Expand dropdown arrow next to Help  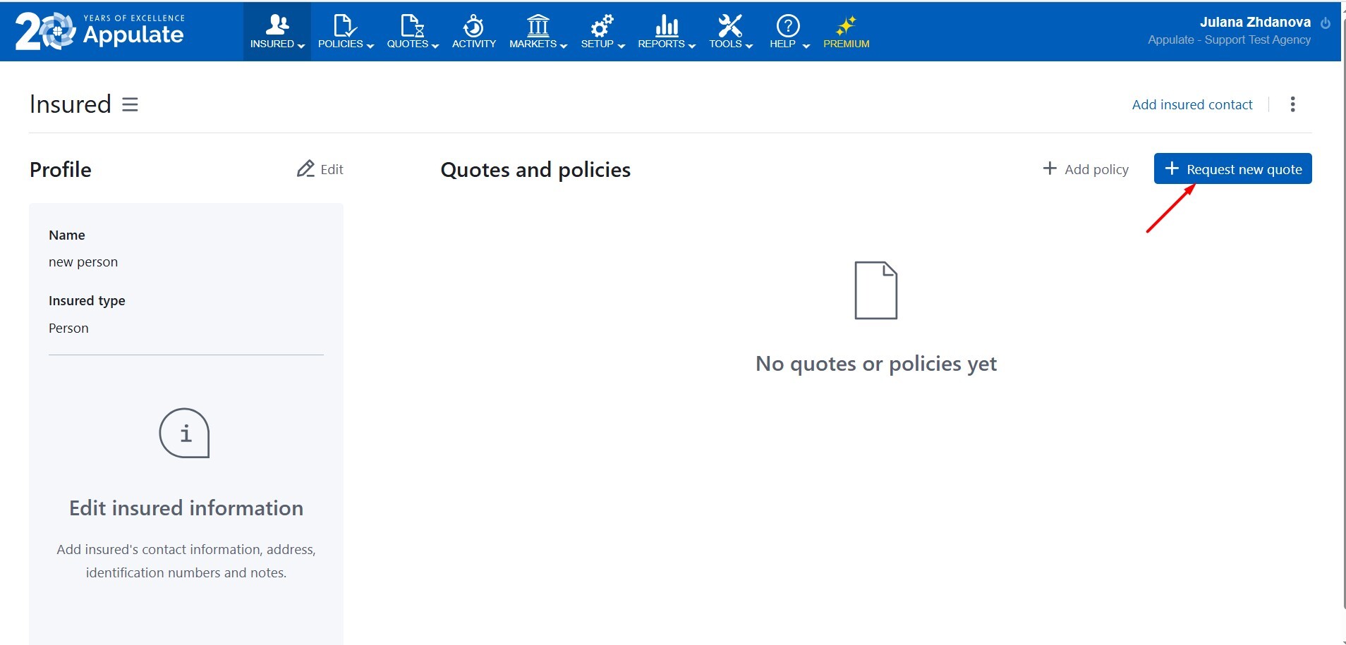pyautogui.click(x=806, y=46)
